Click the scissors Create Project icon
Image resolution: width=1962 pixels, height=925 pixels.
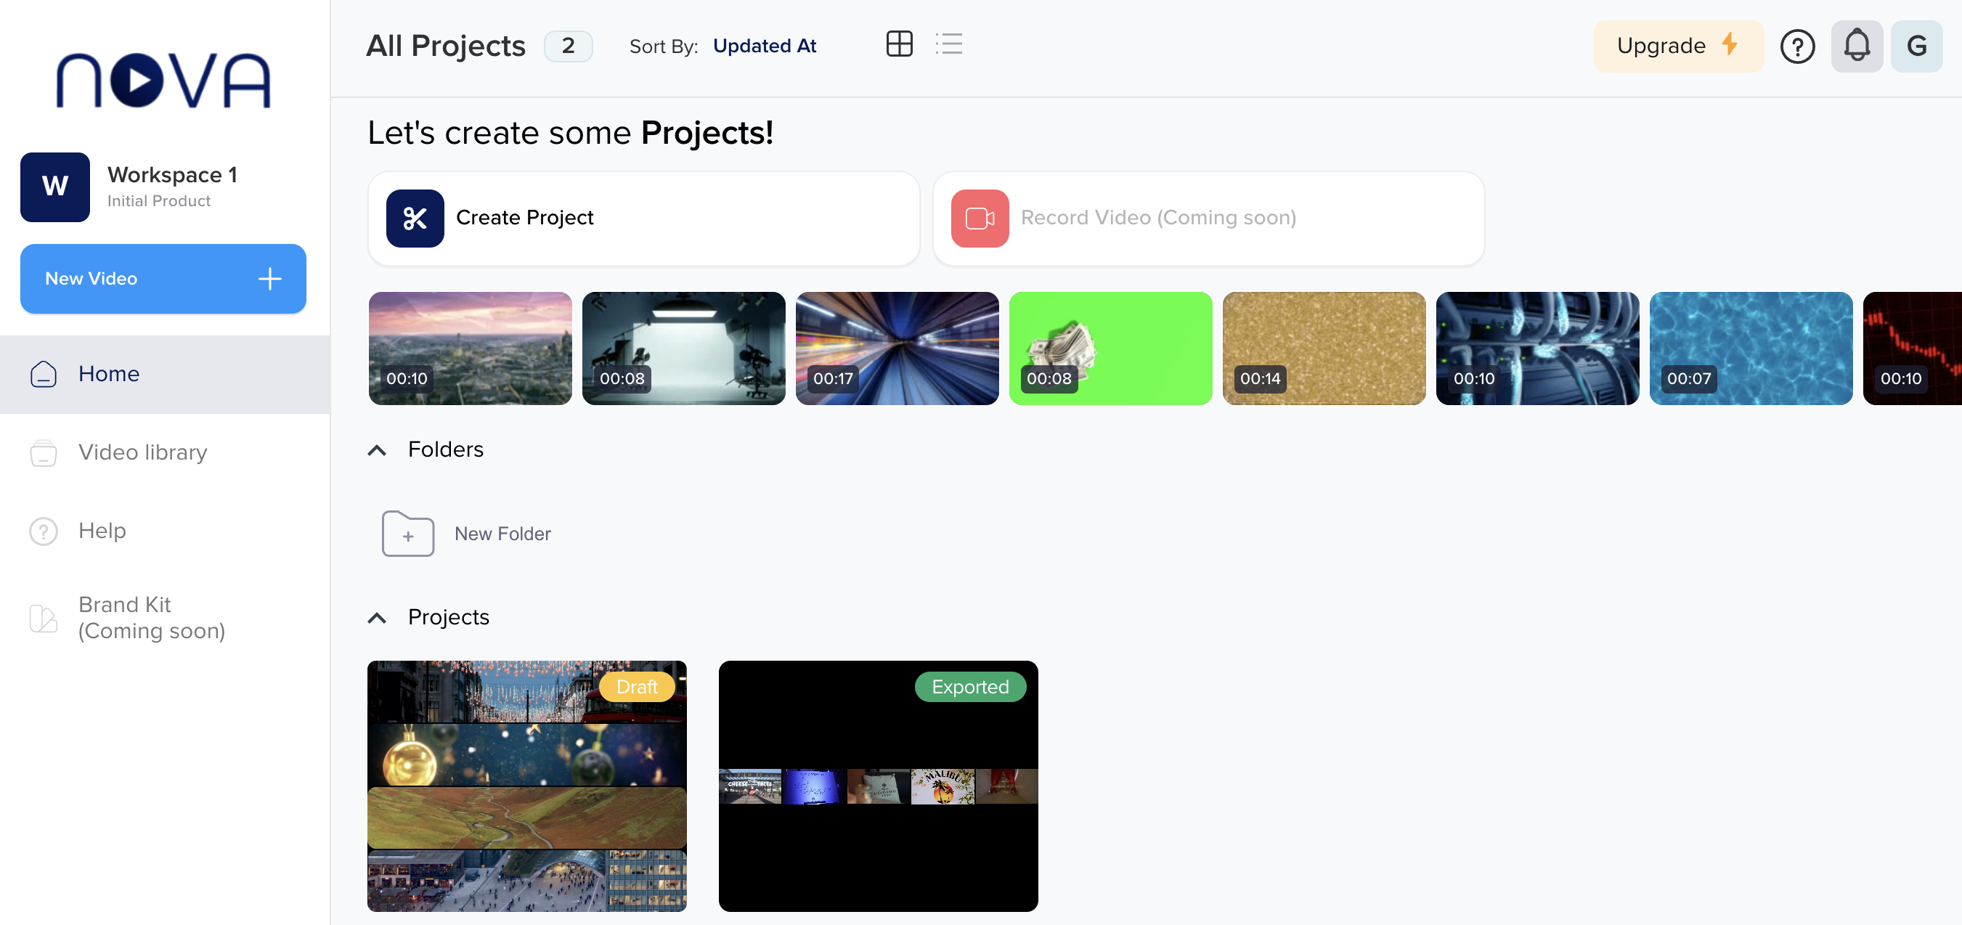click(x=415, y=219)
